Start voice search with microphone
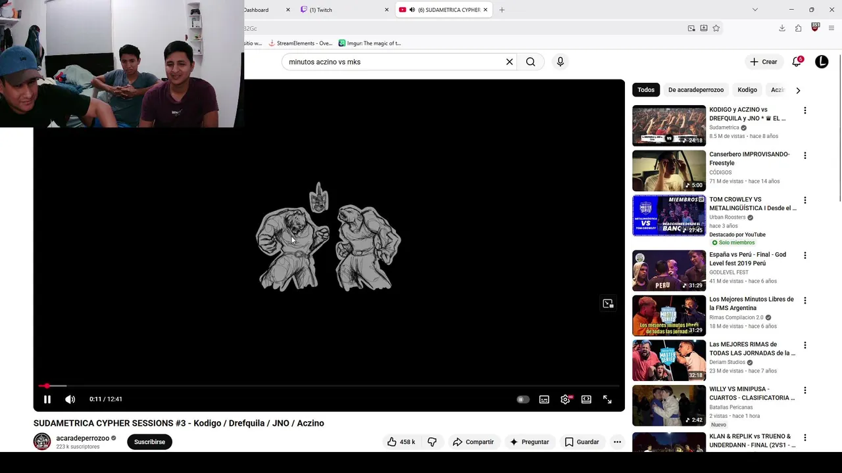This screenshot has width=842, height=473. [560, 62]
